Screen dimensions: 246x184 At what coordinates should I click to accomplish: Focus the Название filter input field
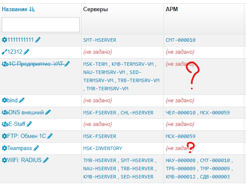tap(40, 25)
